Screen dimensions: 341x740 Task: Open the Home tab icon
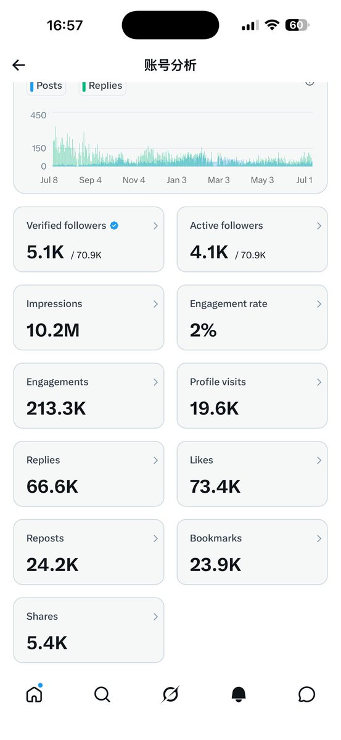[35, 694]
